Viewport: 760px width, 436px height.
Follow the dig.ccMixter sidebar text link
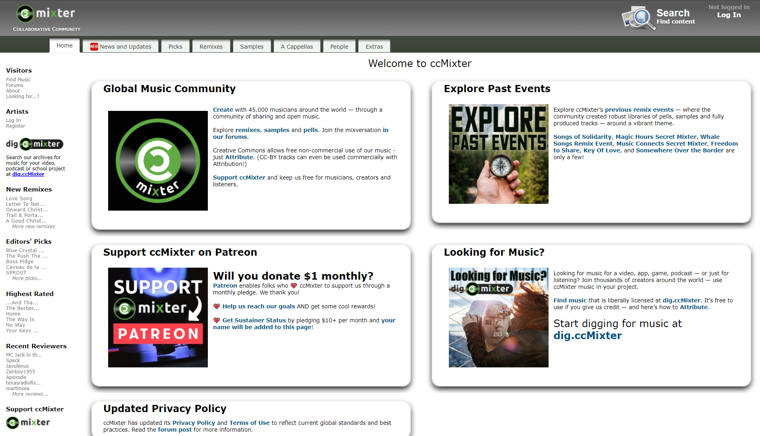coord(28,174)
